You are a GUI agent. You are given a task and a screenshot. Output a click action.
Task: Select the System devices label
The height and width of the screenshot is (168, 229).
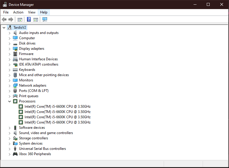[x=31, y=143]
